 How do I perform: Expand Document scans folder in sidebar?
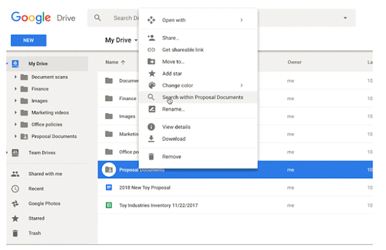pyautogui.click(x=16, y=77)
